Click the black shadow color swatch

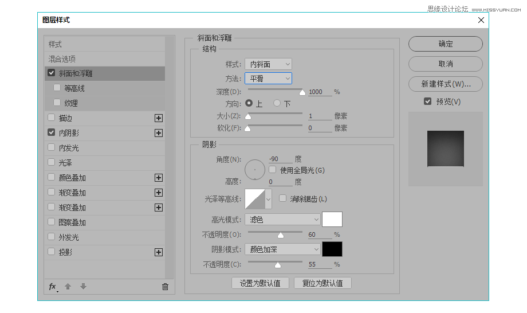332,249
